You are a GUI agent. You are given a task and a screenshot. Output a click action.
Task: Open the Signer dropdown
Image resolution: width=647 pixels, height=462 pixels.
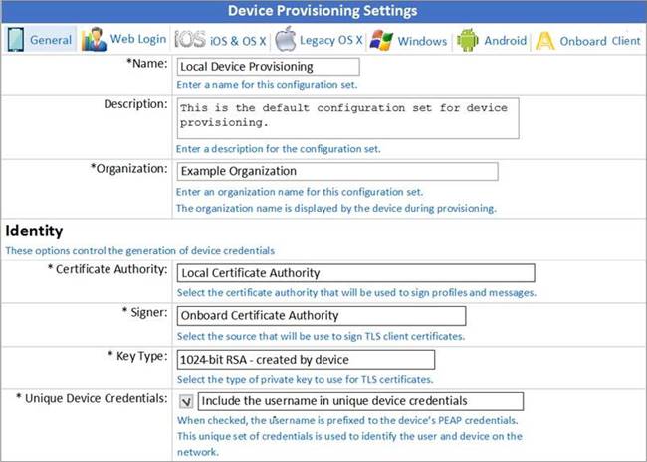pos(321,315)
